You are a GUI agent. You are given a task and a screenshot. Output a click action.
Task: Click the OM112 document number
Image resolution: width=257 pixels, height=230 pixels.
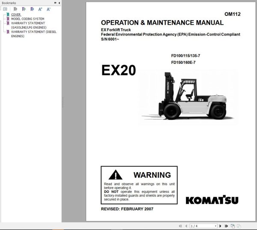[x=233, y=14]
